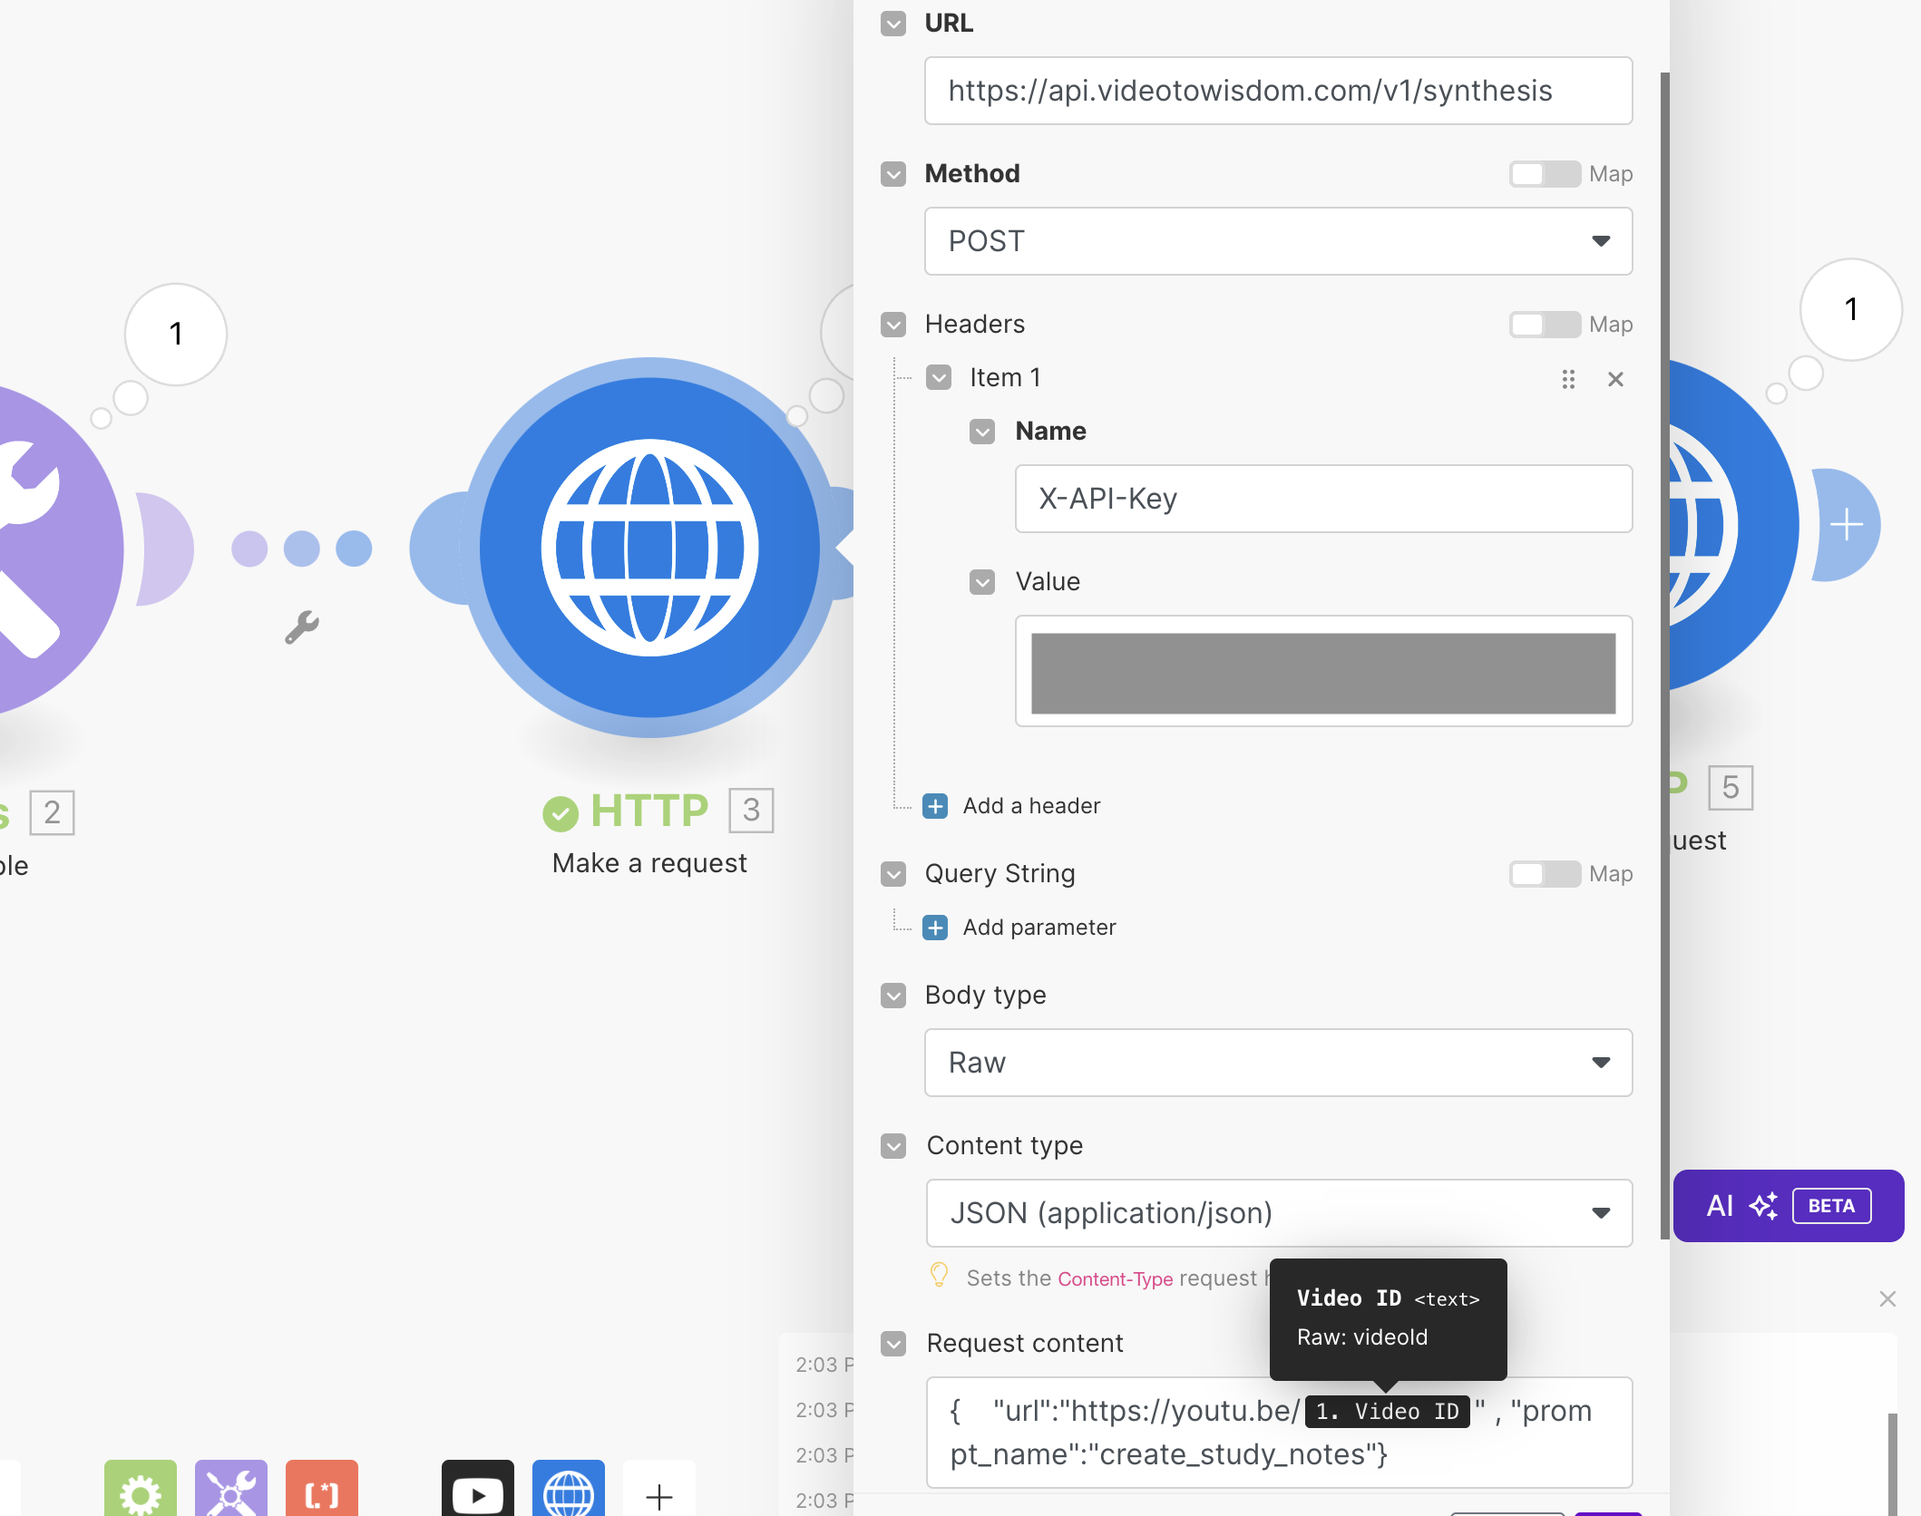
Task: Click the Add a header plus icon
Action: (935, 806)
